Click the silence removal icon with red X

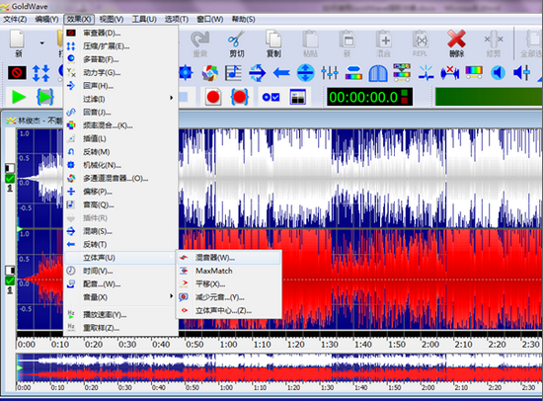coord(449,73)
